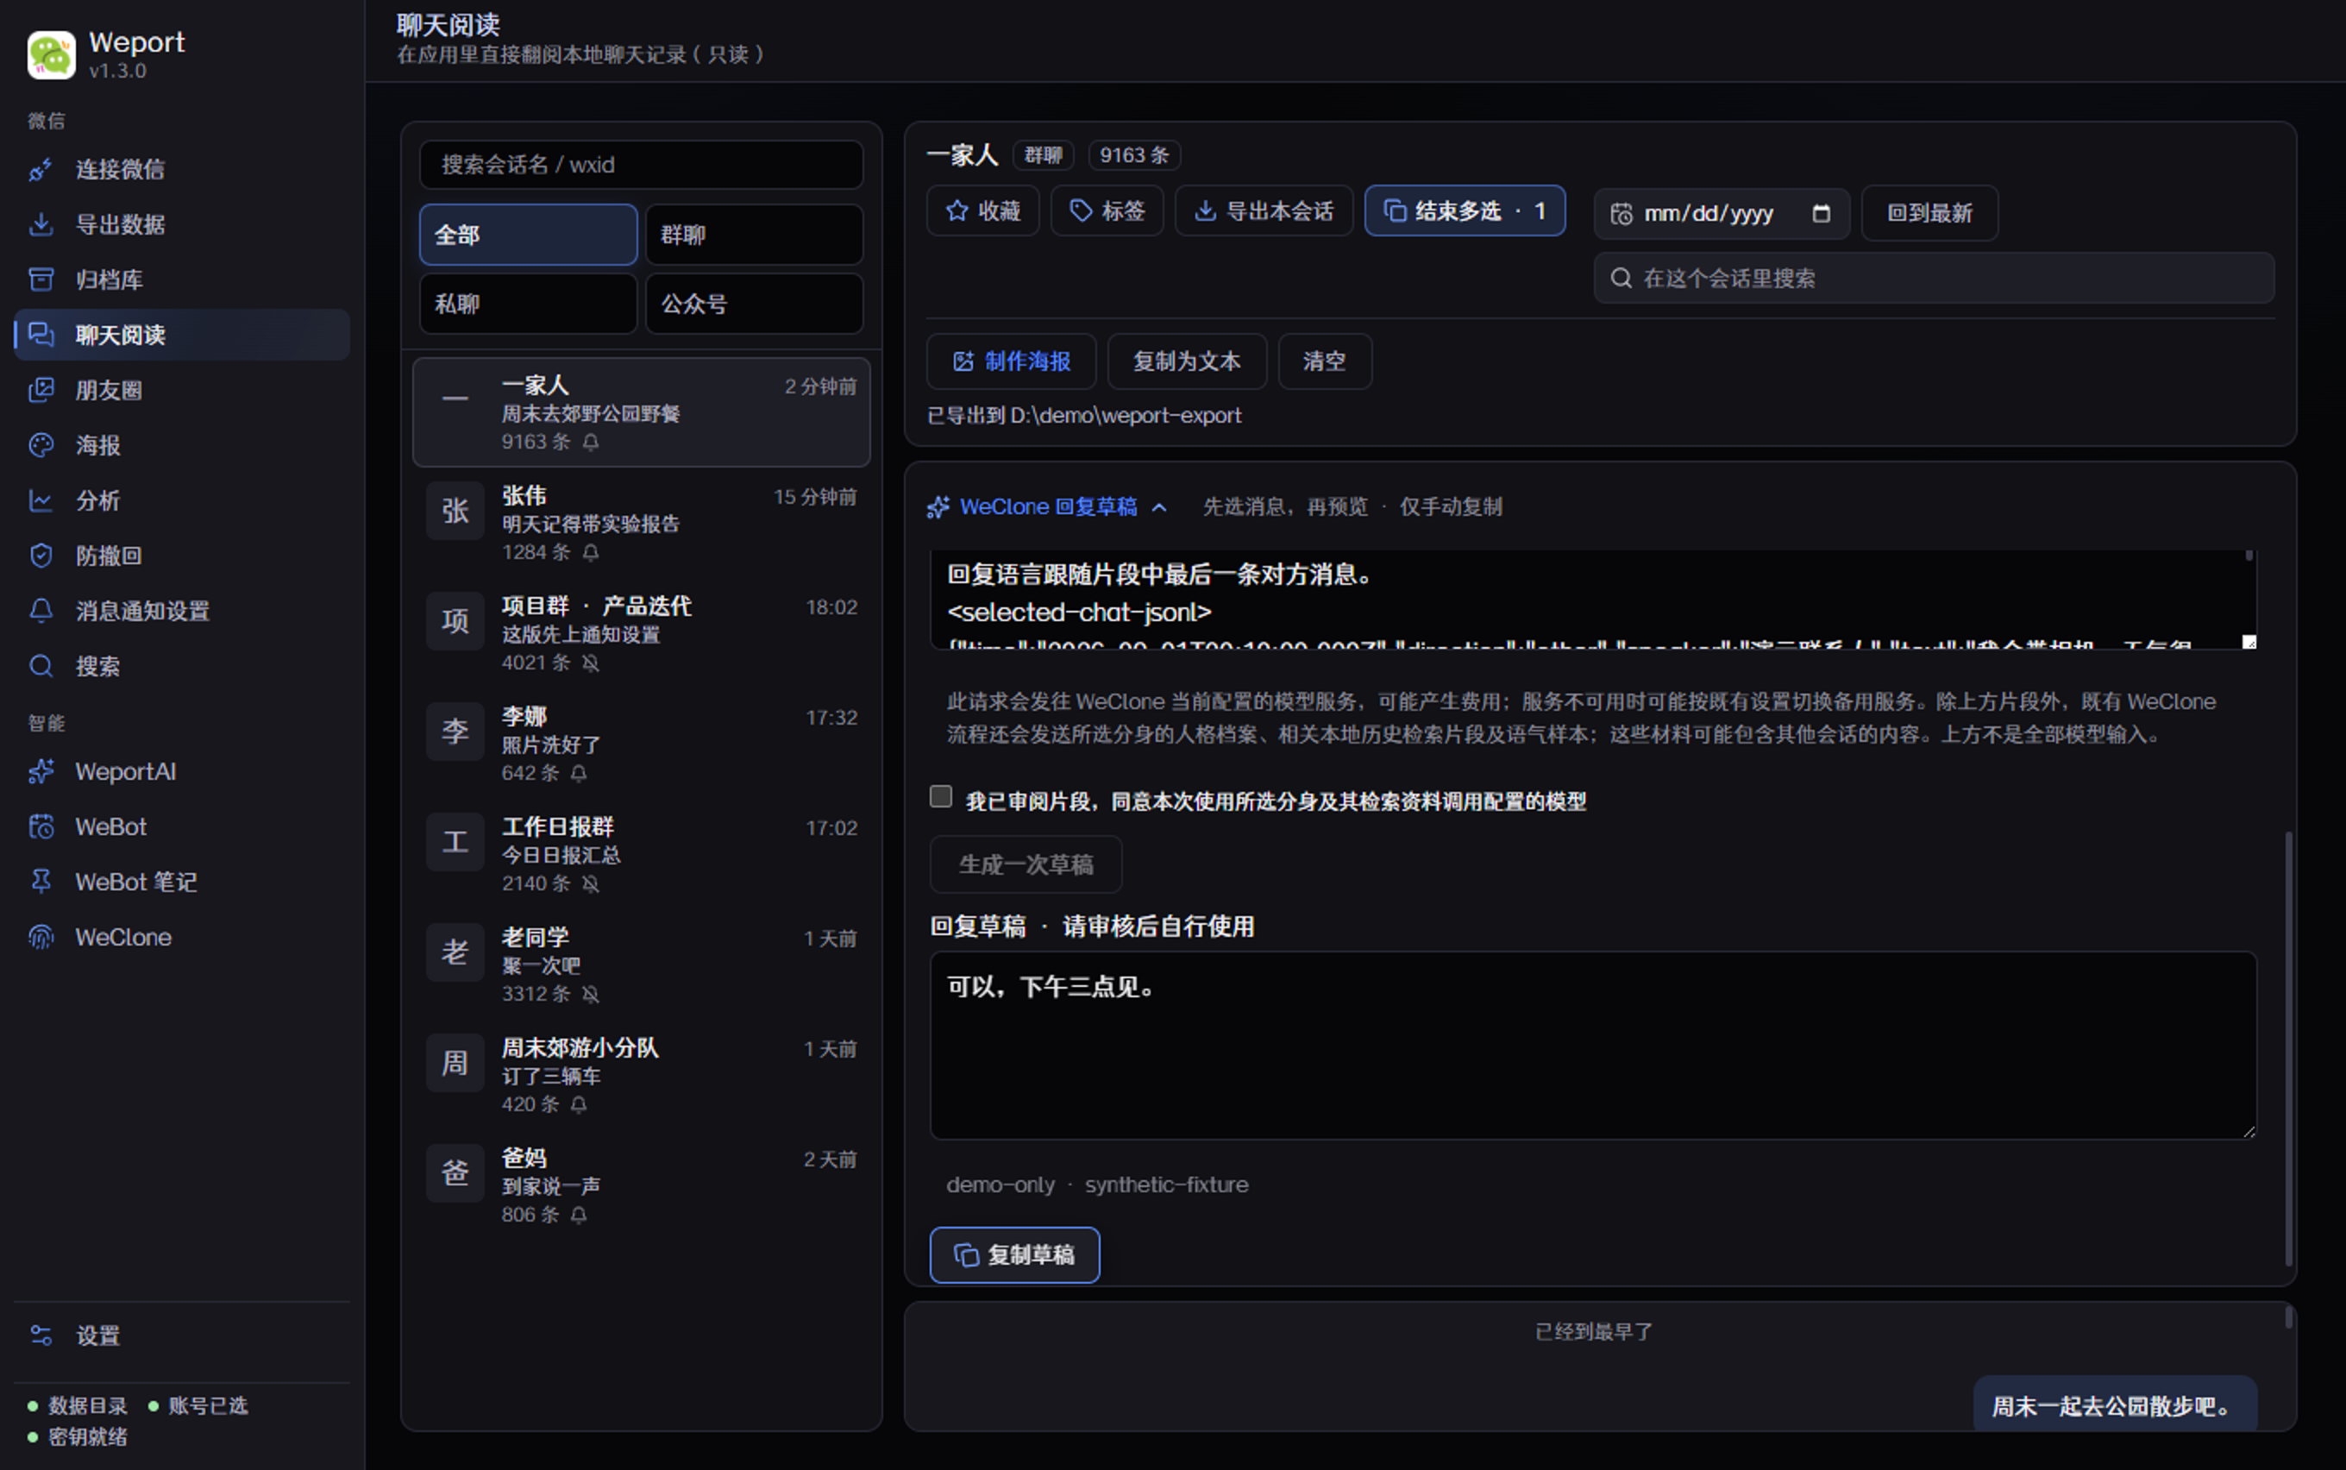The height and width of the screenshot is (1470, 2346).
Task: Filter conversations by 私聊
Action: (529, 304)
